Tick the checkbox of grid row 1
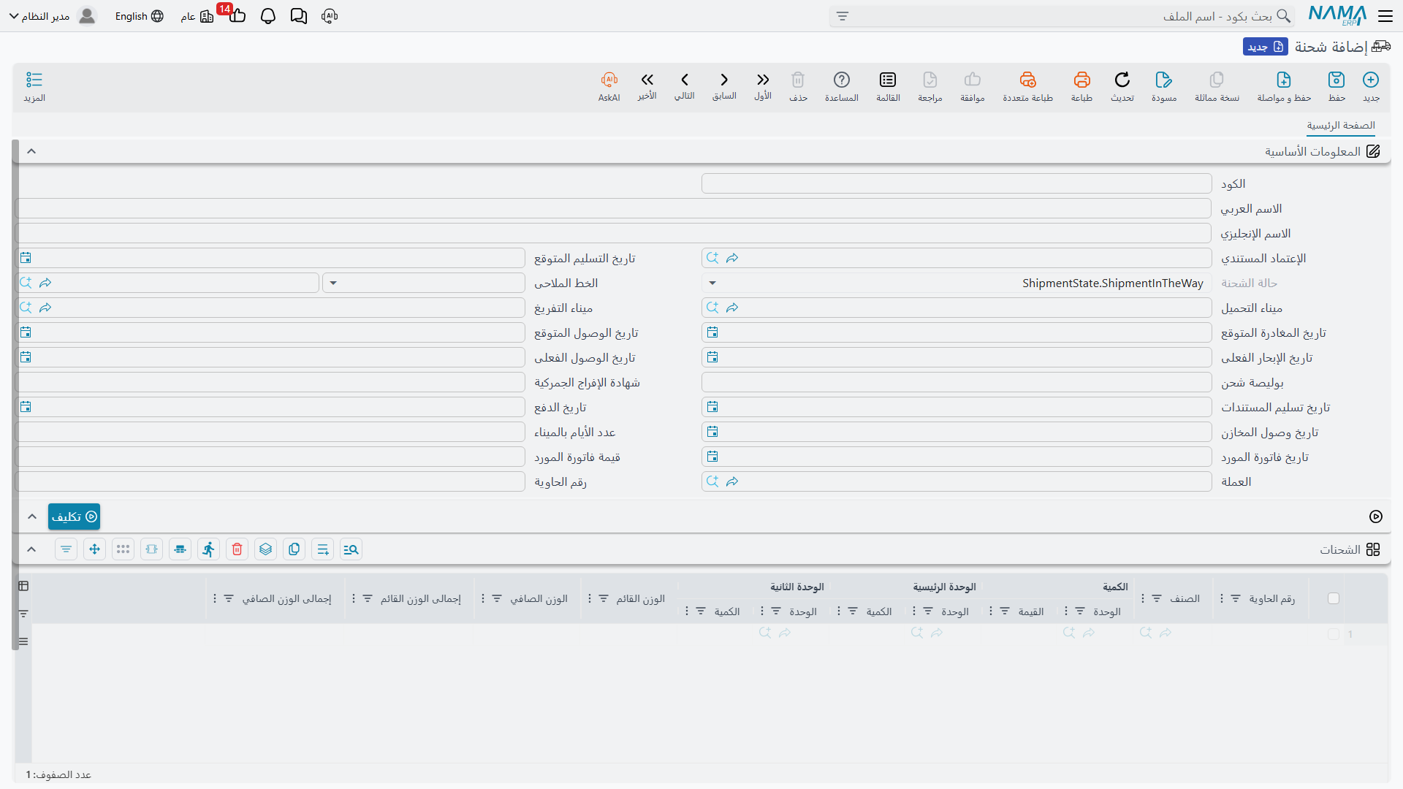Viewport: 1403px width, 789px height. click(x=1334, y=634)
